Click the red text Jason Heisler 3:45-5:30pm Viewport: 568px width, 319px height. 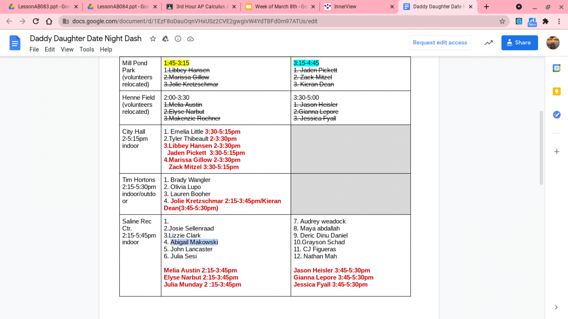(x=331, y=270)
